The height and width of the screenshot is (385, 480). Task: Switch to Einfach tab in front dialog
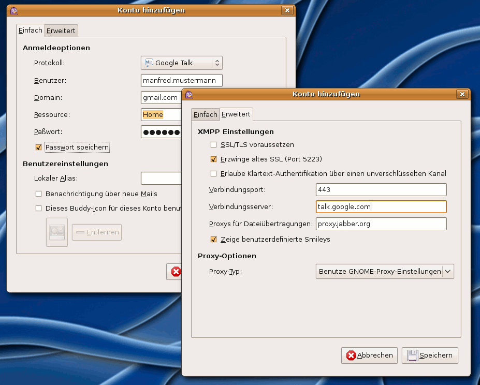[206, 114]
